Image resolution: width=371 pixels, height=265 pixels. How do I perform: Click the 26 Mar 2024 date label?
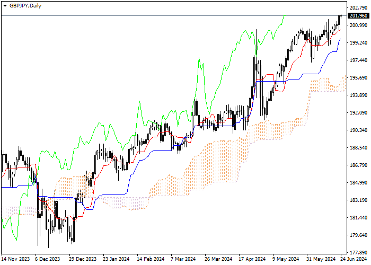point(218,259)
